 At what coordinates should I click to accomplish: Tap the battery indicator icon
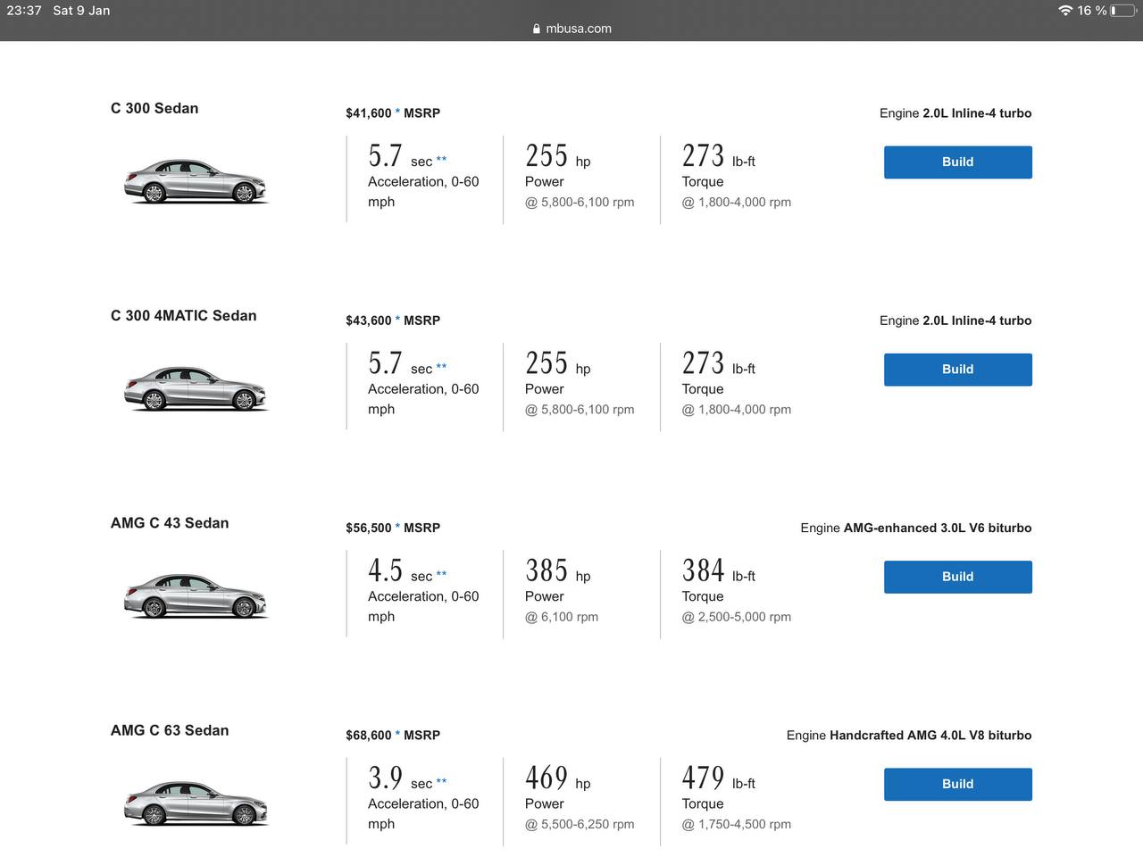[1122, 11]
